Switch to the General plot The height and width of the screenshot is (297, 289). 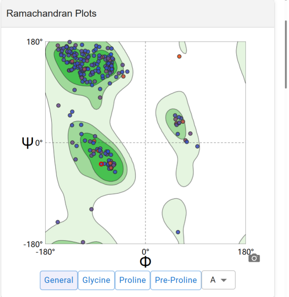click(x=59, y=280)
